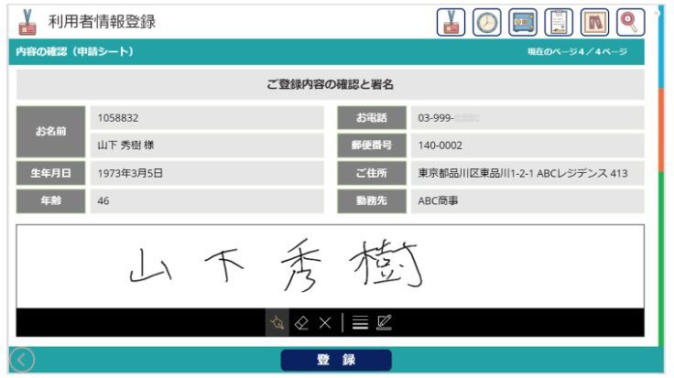Clear the signature with the X icon
674x378 pixels.
coord(325,322)
